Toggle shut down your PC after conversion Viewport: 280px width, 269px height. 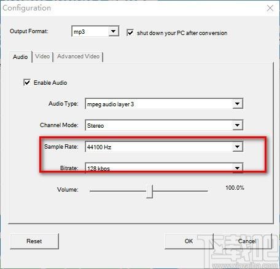[130, 33]
